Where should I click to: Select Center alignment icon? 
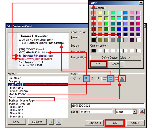click(111, 78)
